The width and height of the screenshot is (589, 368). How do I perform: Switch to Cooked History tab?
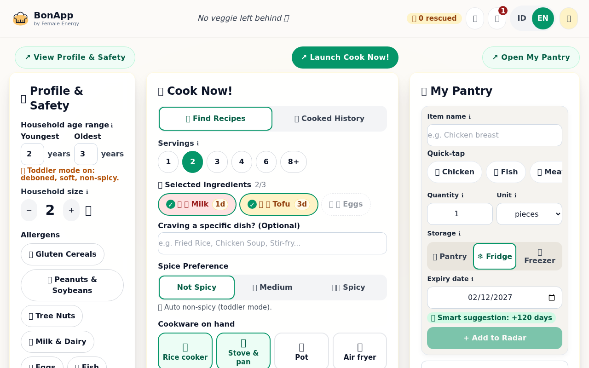coord(329,119)
